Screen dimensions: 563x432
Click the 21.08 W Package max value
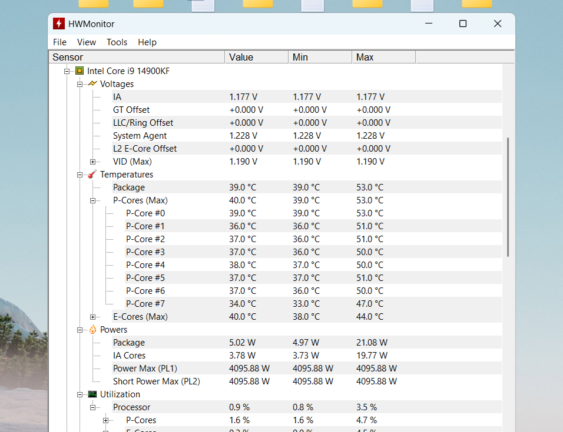click(372, 343)
